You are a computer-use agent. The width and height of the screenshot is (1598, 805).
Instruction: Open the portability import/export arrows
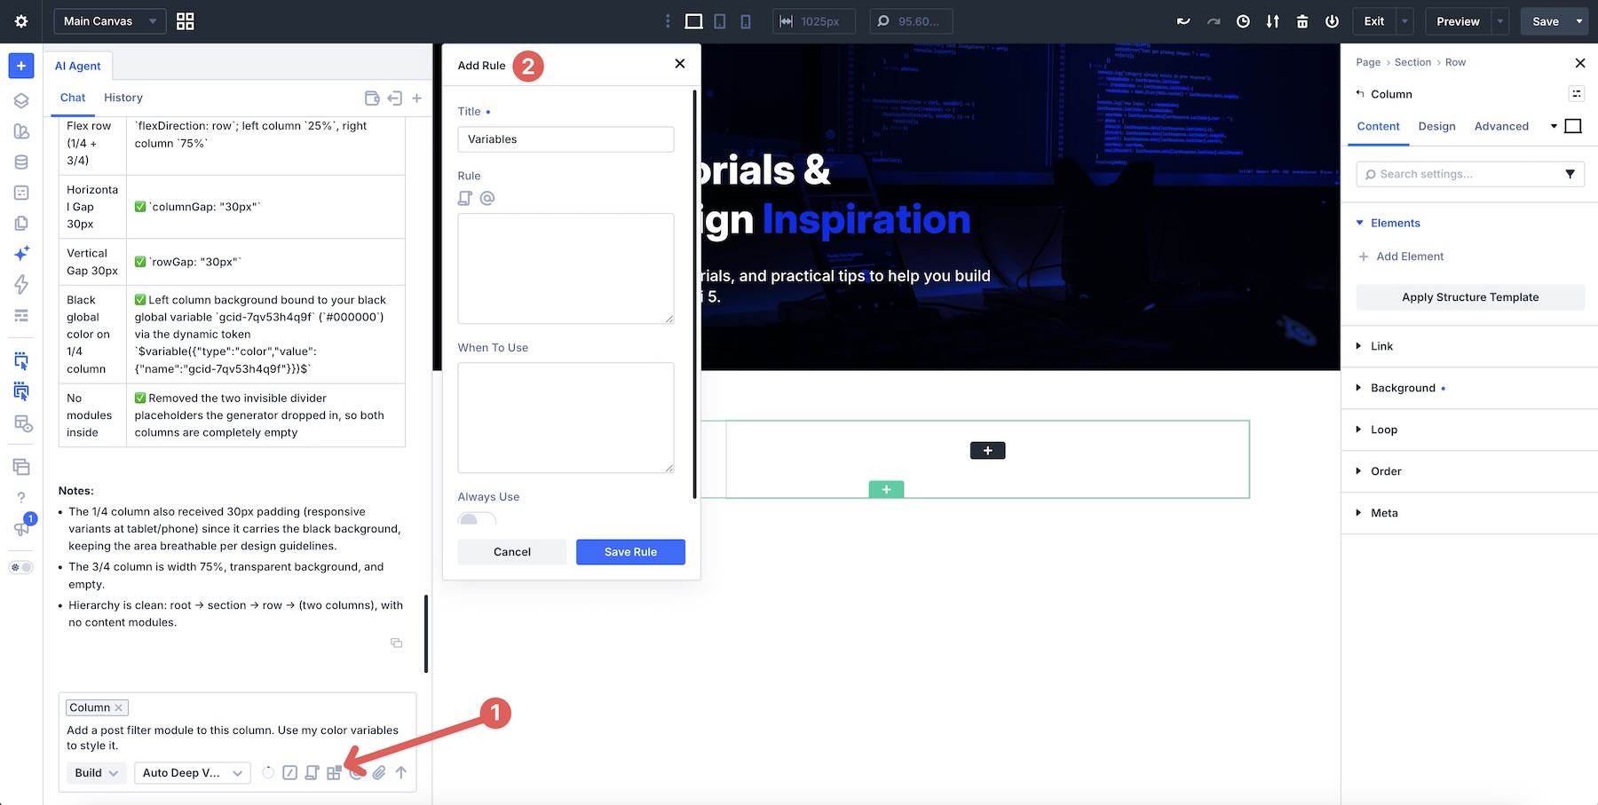click(x=1273, y=21)
